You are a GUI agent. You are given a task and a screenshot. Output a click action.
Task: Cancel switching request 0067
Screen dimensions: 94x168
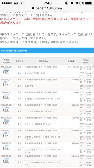pos(6,136)
